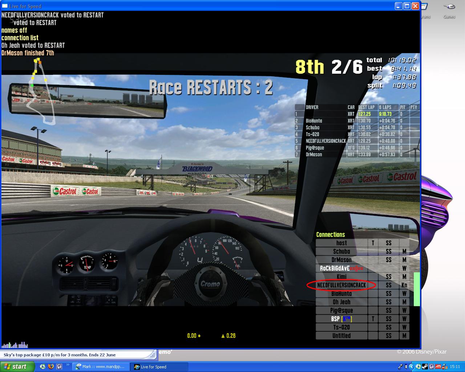Show hidden system tray icons
This screenshot has height=372, width=465.
pyautogui.click(x=412, y=367)
